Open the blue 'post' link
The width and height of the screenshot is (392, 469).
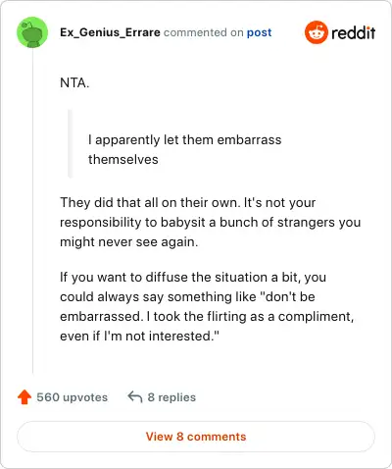[x=259, y=32]
